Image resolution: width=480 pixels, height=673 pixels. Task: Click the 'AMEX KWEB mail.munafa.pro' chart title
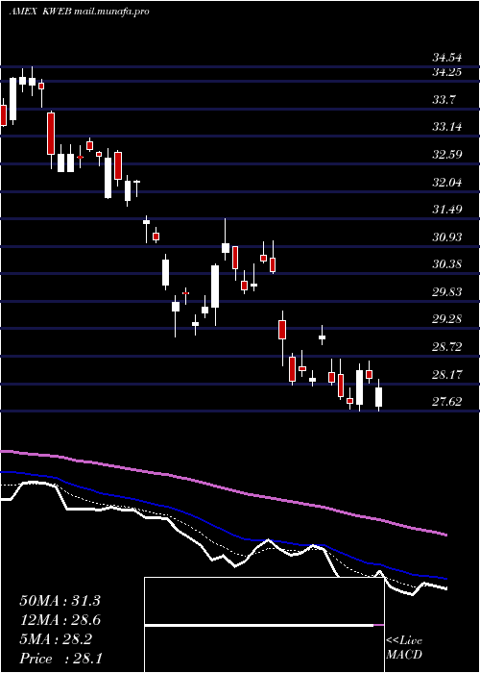pyautogui.click(x=79, y=12)
